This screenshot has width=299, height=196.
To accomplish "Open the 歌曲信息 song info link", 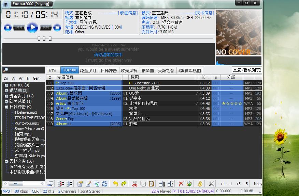I will (x=128, y=13).
